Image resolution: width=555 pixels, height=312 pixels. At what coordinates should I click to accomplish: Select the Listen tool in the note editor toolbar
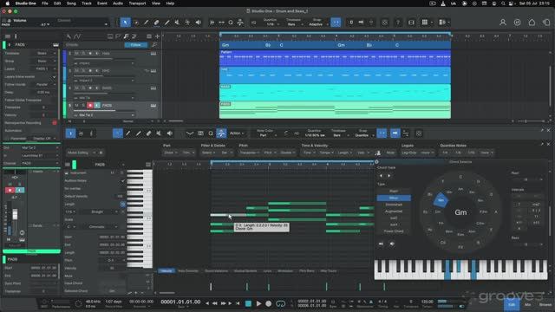[x=170, y=133]
